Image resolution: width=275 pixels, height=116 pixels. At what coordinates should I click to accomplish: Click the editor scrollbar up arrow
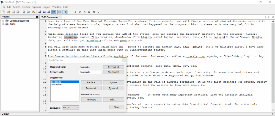pyautogui.click(x=273, y=21)
